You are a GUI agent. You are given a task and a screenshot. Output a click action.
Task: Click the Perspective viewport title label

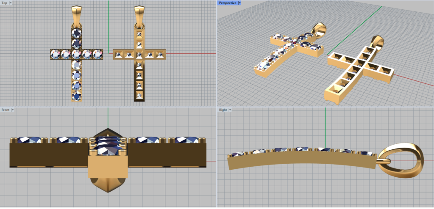point(227,3)
